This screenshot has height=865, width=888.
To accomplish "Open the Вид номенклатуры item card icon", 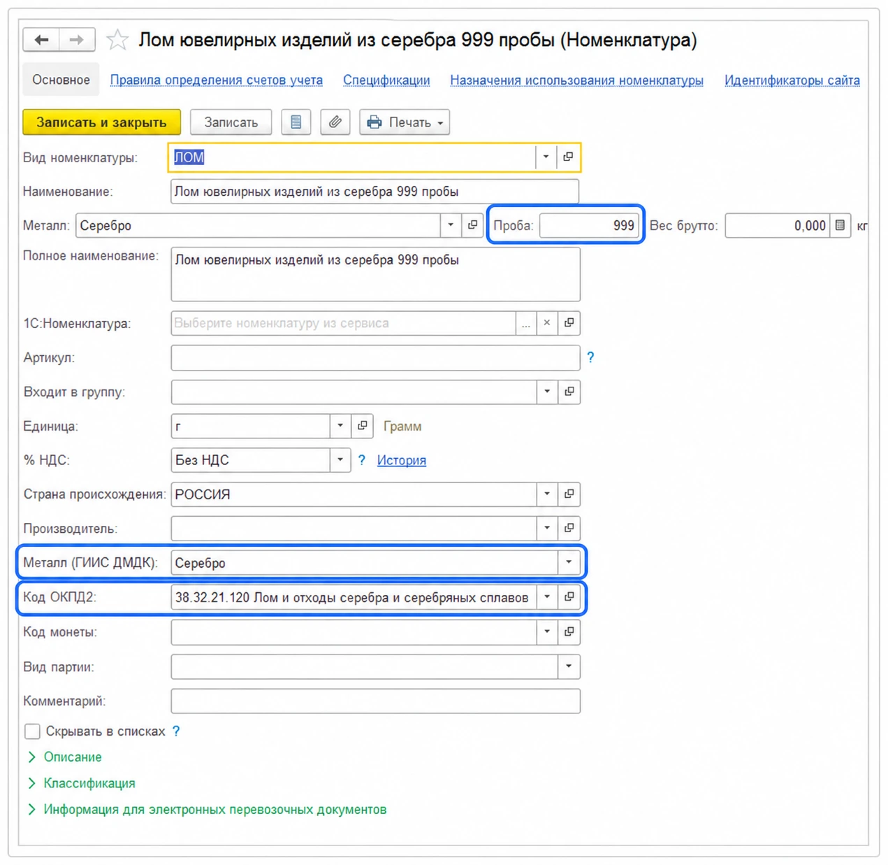I will (568, 157).
